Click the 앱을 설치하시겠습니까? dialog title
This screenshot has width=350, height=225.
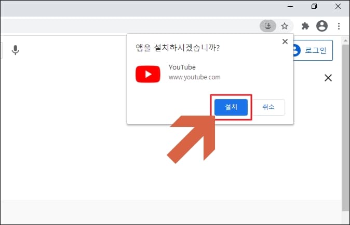178,48
